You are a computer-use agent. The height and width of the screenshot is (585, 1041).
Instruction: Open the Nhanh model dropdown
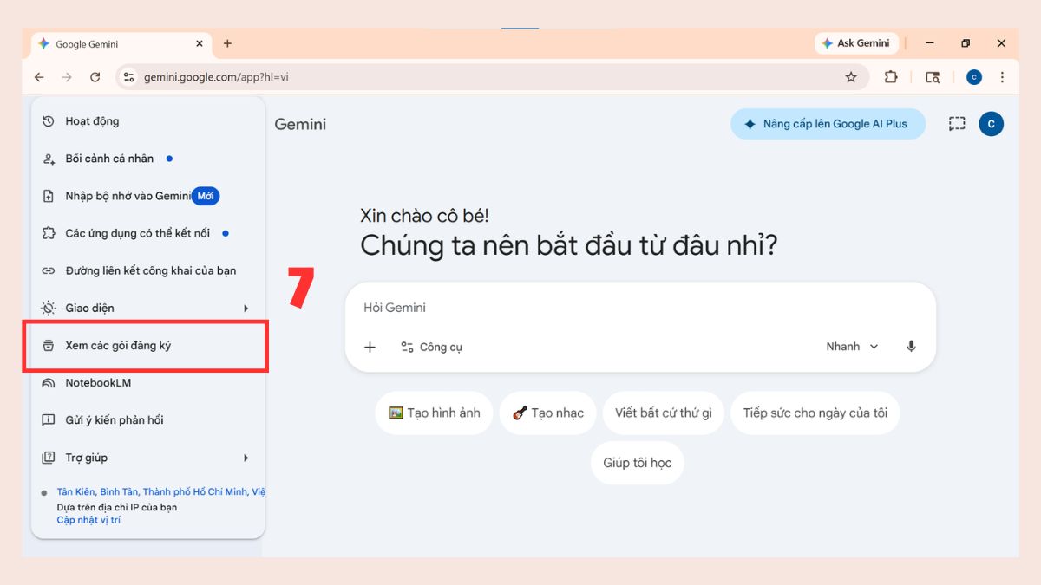click(852, 347)
